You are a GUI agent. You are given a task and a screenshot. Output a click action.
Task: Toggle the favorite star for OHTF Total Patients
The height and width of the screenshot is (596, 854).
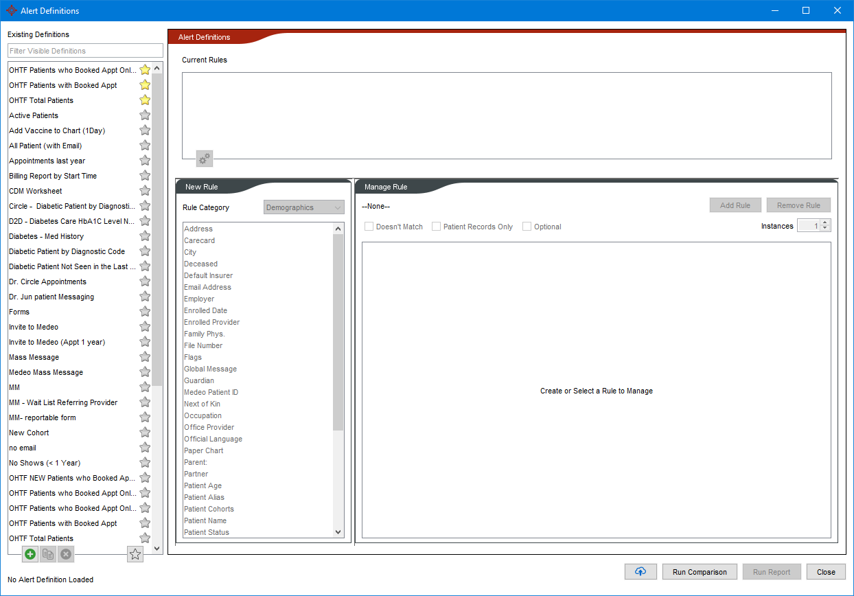click(x=144, y=100)
